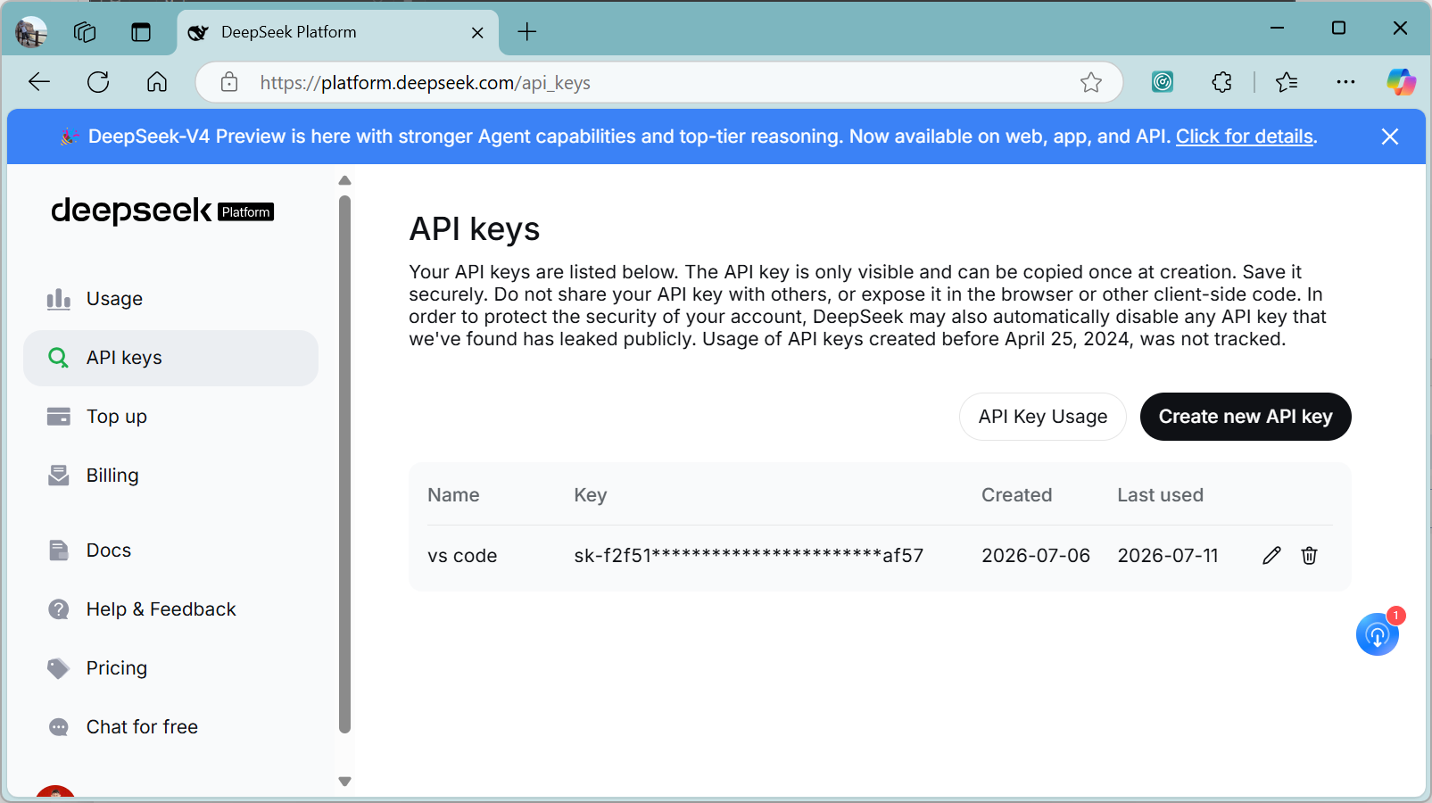1432x803 pixels.
Task: Click the API Key Usage button
Action: (x=1043, y=417)
